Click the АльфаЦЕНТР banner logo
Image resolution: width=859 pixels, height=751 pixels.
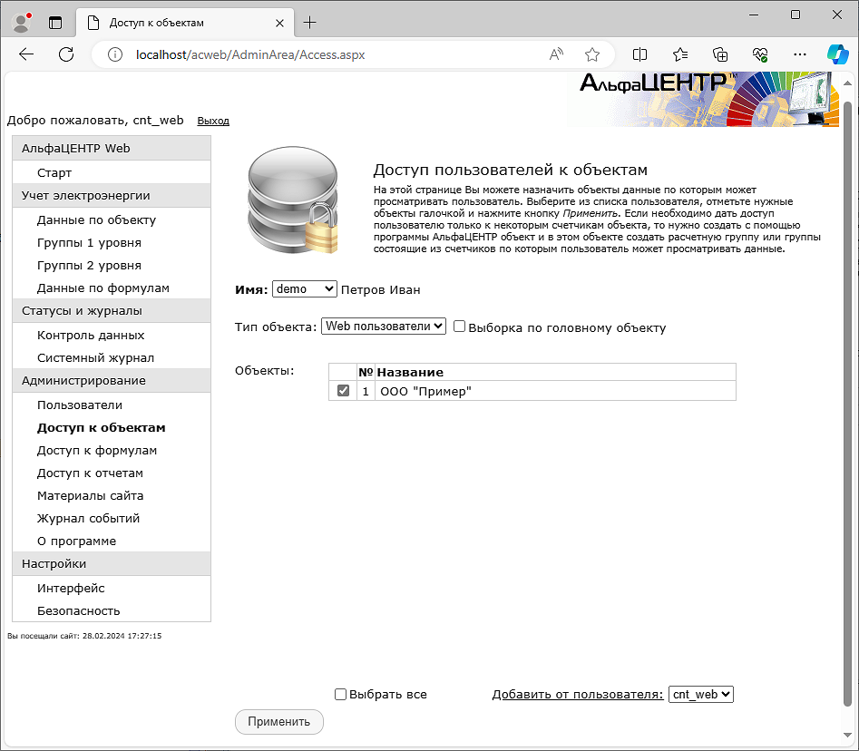(x=703, y=99)
